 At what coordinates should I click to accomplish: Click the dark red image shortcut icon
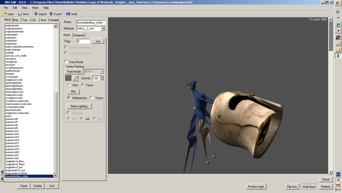[x=338, y=37]
